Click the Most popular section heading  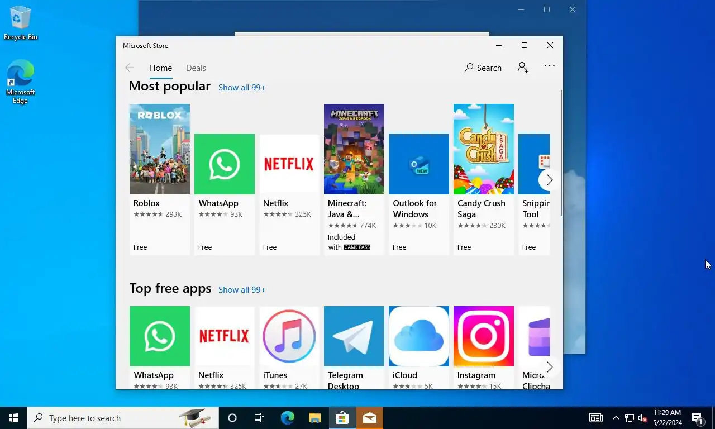click(x=169, y=86)
